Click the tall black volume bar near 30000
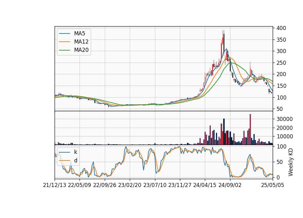Screen dimensions: 303x218 click(x=224, y=132)
